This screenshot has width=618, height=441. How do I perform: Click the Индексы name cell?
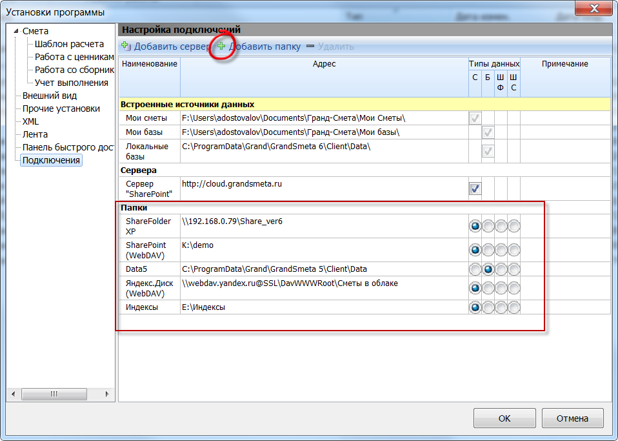coord(150,307)
